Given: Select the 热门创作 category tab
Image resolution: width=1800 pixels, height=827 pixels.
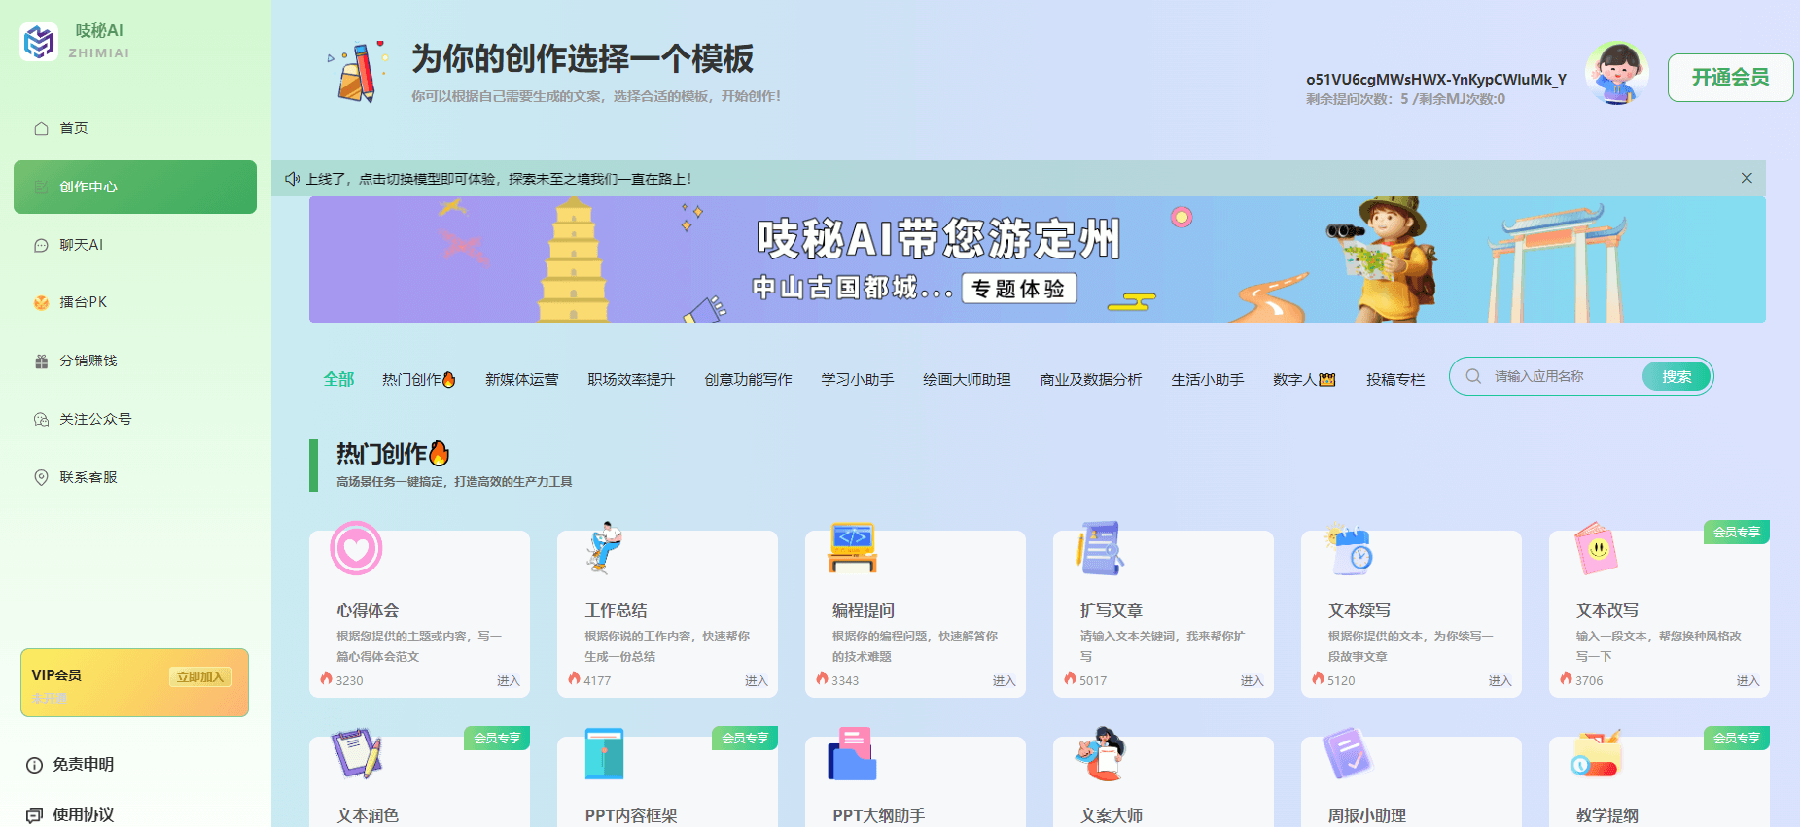Looking at the screenshot, I should coord(419,379).
